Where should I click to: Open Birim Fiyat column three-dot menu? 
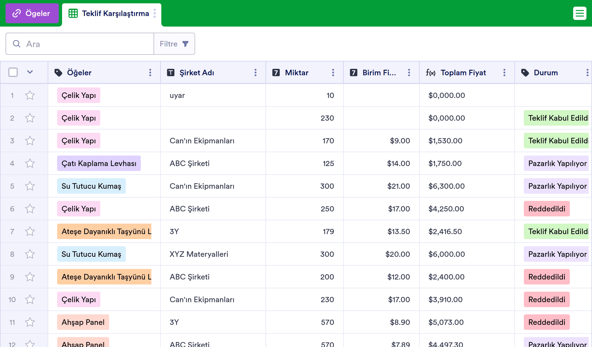click(x=409, y=72)
